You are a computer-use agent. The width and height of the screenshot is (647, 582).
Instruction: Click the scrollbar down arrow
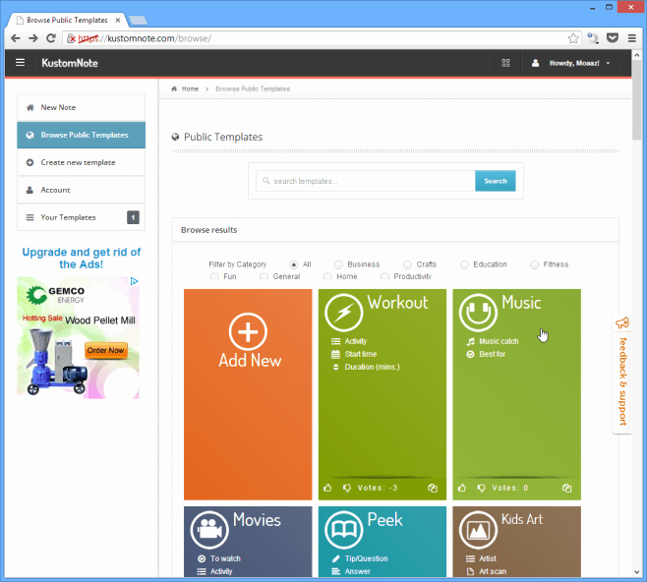[x=636, y=572]
